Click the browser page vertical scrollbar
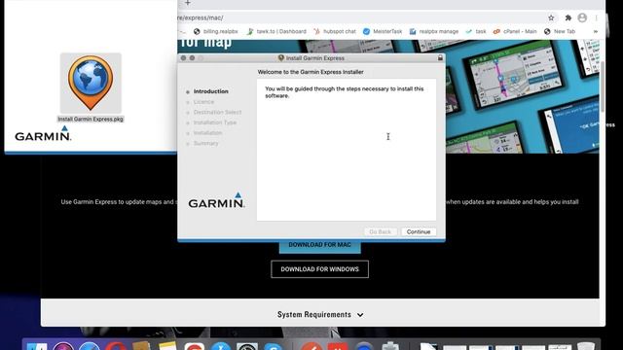 tap(603, 87)
